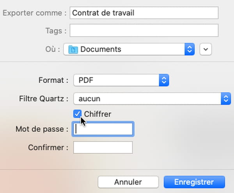Click in the Tags field
Screen dimensions: 234x193
144,30
